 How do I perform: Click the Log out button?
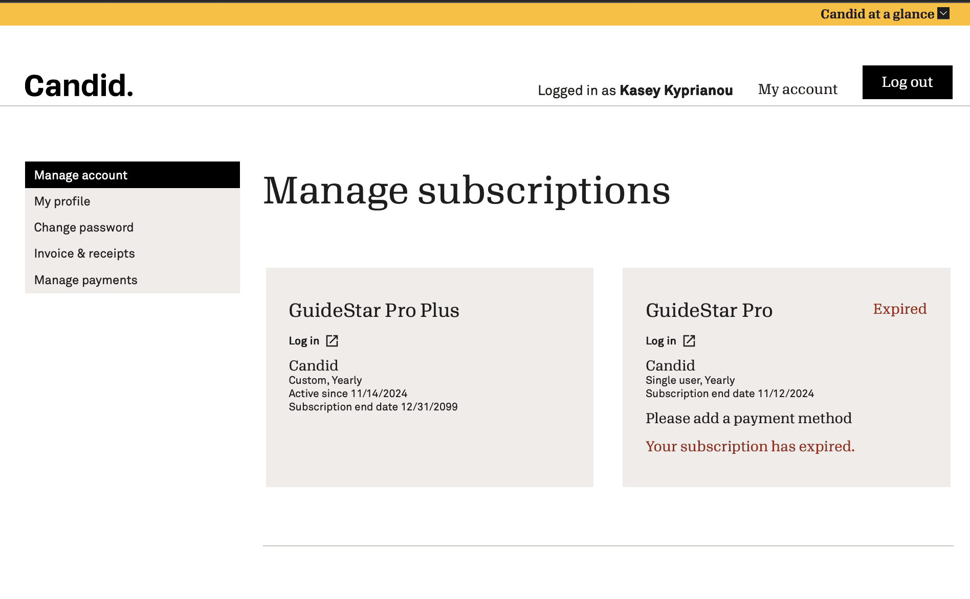[x=907, y=82]
